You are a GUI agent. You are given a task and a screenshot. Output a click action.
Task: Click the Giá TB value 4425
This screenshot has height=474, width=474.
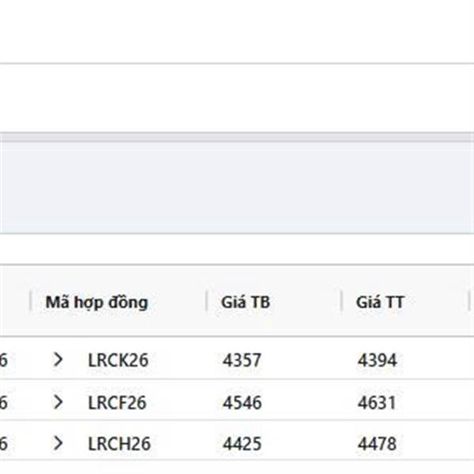click(x=242, y=445)
